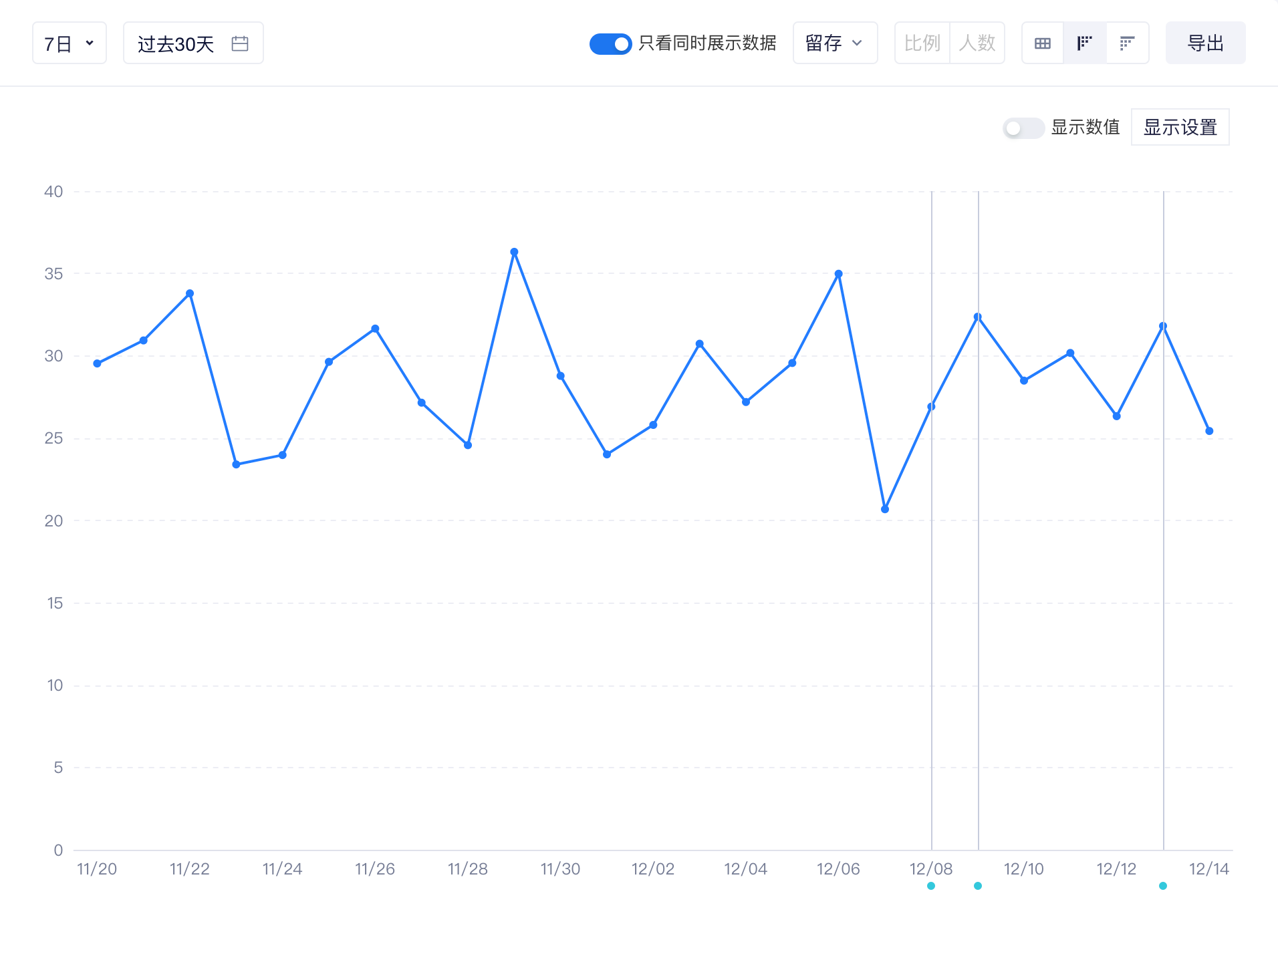
Task: Select the horizontal distribution chart icon
Action: [x=1128, y=43]
